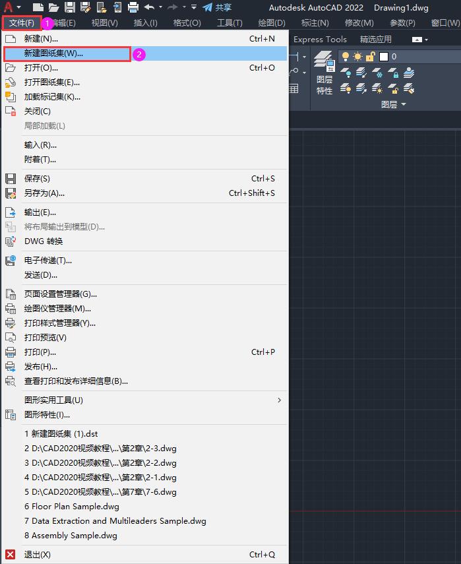Click Make Object's Layer Current icon
The image size is (461, 564).
pyautogui.click(x=409, y=73)
